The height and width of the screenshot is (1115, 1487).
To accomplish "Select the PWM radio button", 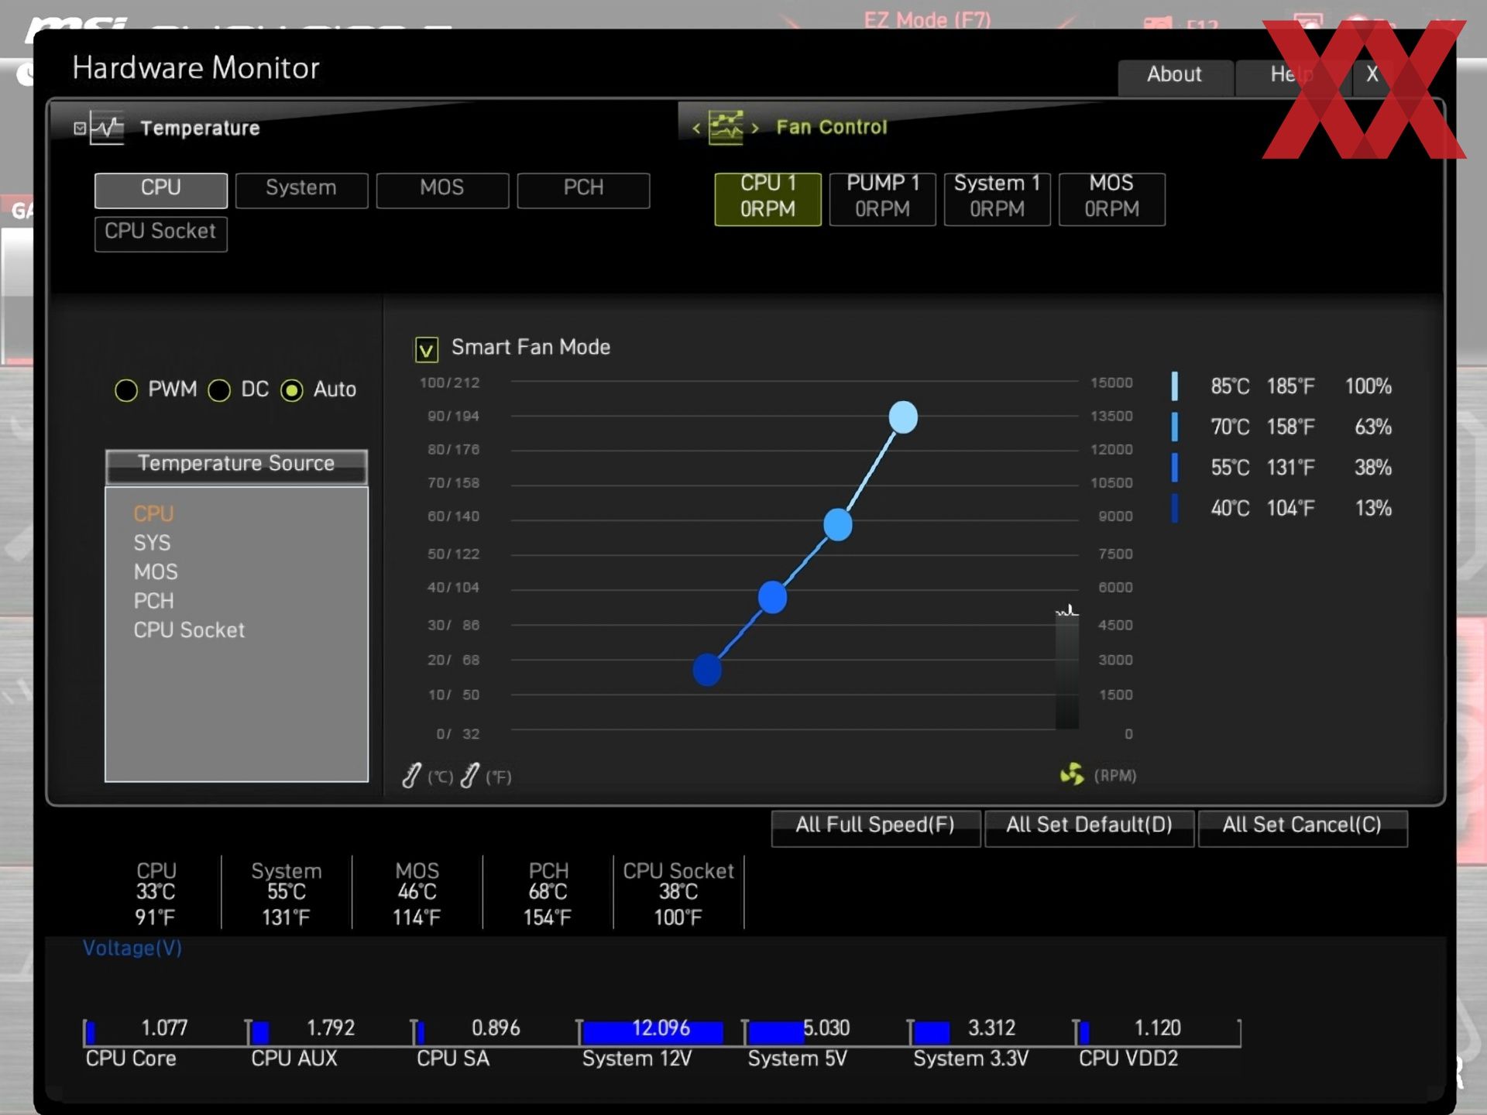I will click(x=126, y=390).
